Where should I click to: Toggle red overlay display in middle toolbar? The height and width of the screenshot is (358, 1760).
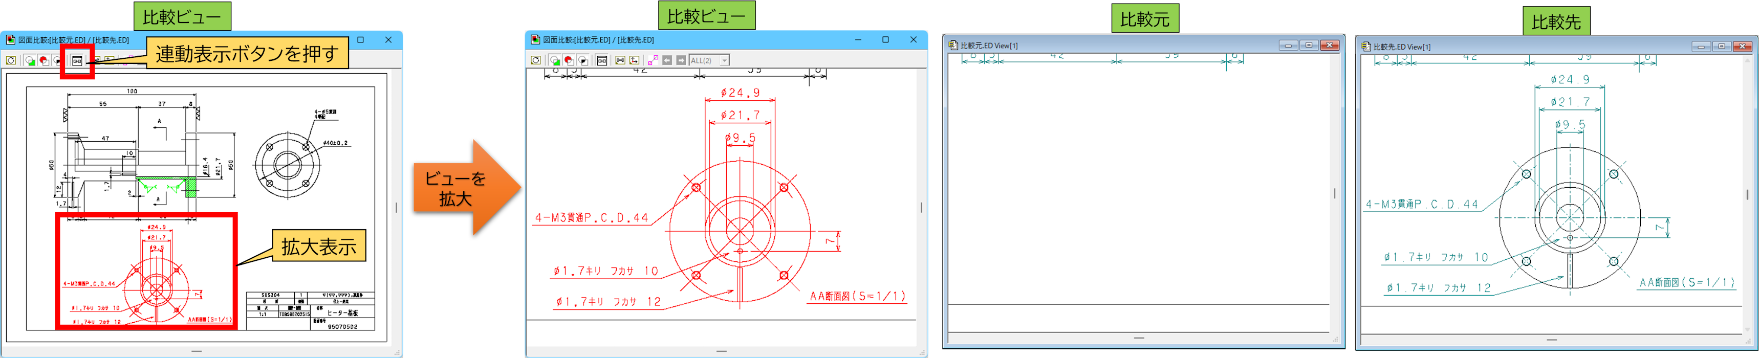point(569,61)
